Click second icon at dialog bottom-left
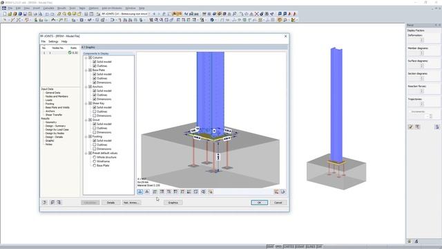442x249 pixels. point(52,203)
